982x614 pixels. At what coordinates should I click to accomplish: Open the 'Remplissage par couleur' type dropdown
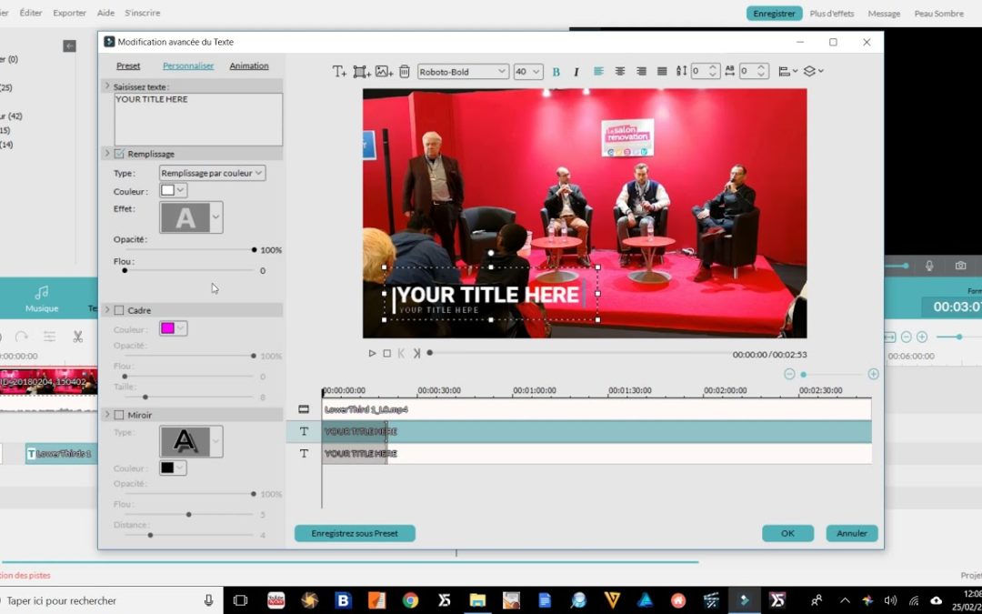pos(211,172)
